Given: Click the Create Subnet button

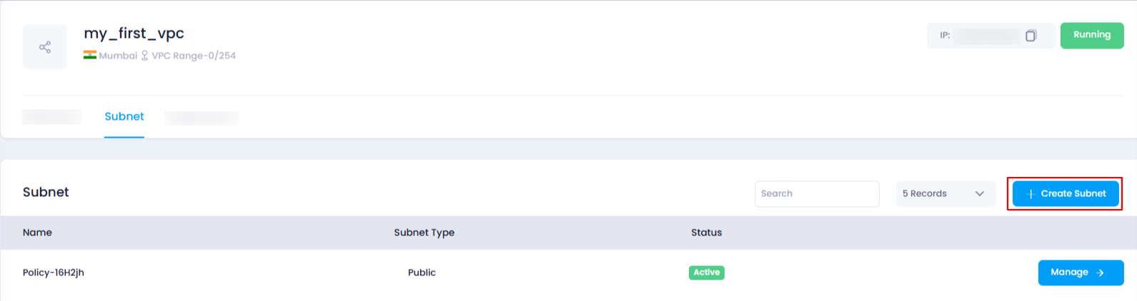Looking at the screenshot, I should [x=1066, y=194].
